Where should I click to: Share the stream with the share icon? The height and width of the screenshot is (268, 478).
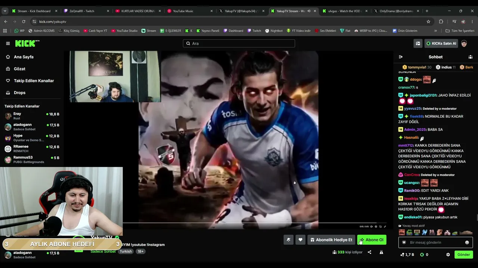(369, 252)
